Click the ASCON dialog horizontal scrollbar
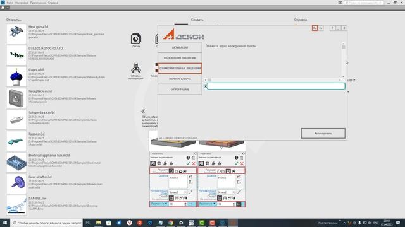Image resolution: width=405 pixels, height=227 pixels. coord(273,80)
